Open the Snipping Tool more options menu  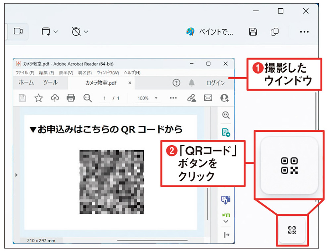coord(304,32)
